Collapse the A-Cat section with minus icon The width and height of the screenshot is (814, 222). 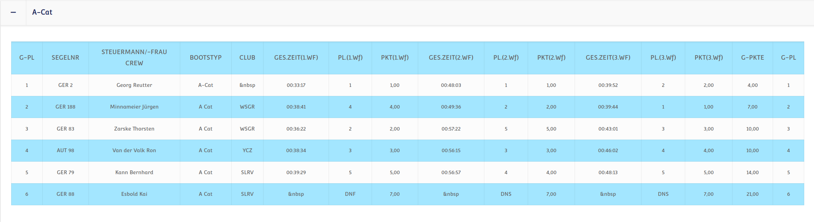click(x=13, y=12)
